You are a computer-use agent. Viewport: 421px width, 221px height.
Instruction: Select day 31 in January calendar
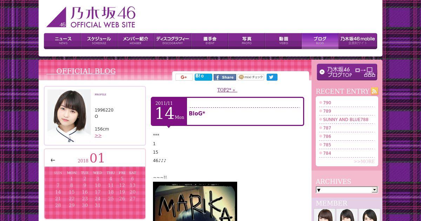click(98, 205)
